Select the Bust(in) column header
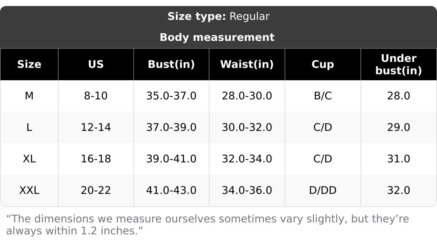The image size is (437, 243). 171,64
